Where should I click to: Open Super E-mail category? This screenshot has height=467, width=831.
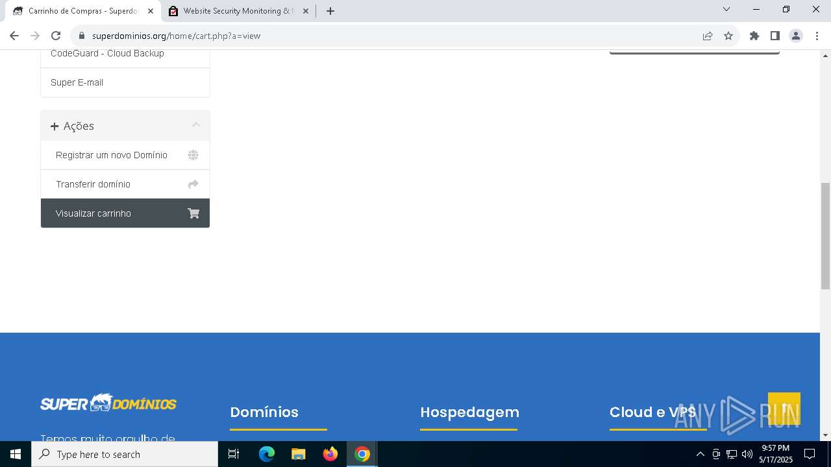pyautogui.click(x=125, y=82)
